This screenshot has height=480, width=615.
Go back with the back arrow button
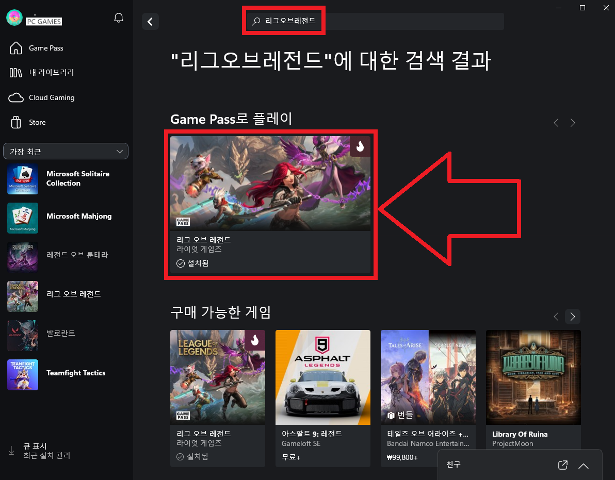pos(150,22)
